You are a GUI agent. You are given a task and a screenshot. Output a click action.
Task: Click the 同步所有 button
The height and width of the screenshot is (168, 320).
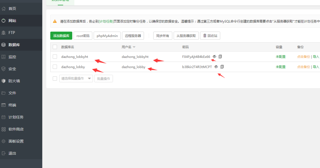162,36
